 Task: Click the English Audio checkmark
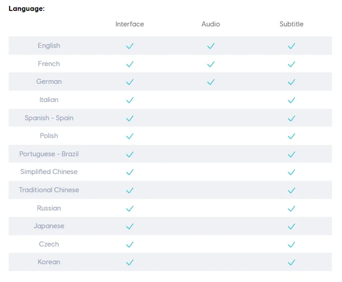click(x=210, y=46)
